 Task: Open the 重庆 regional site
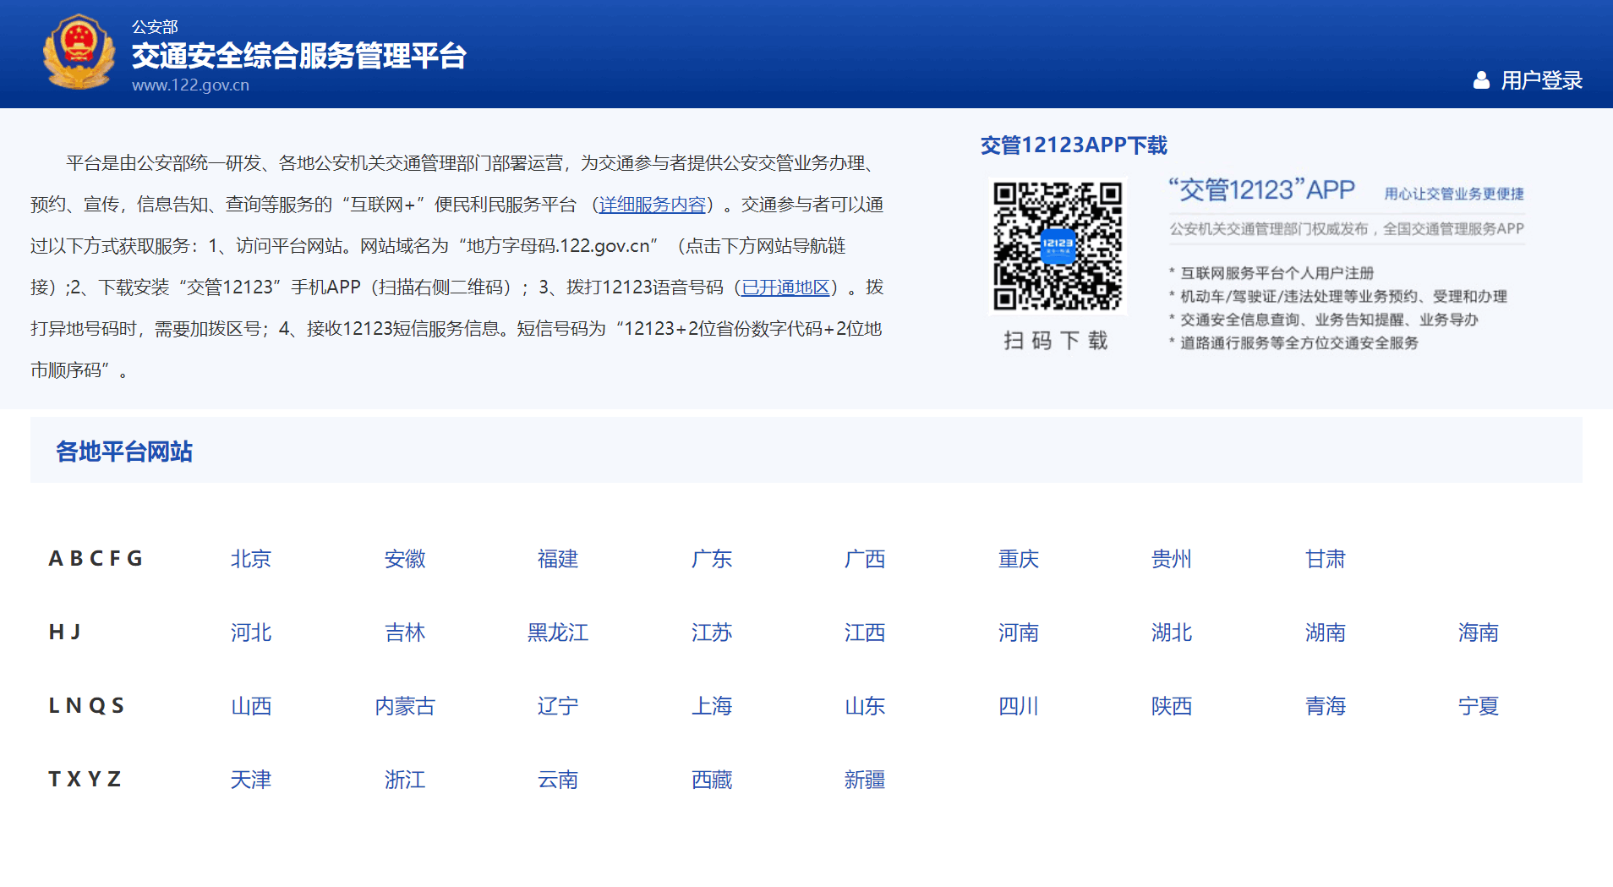[1018, 558]
